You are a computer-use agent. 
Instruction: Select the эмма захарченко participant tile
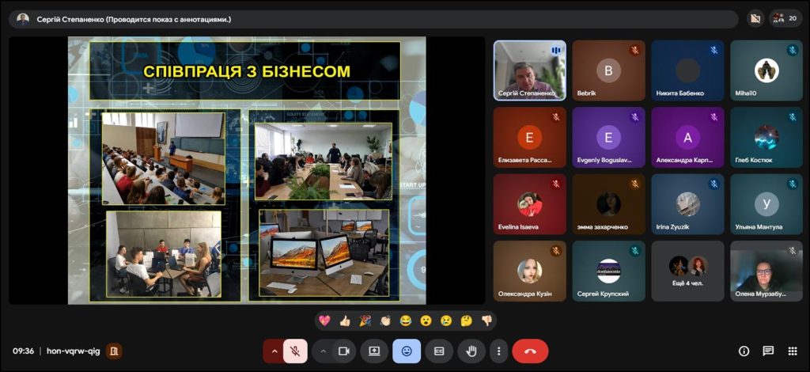point(608,204)
